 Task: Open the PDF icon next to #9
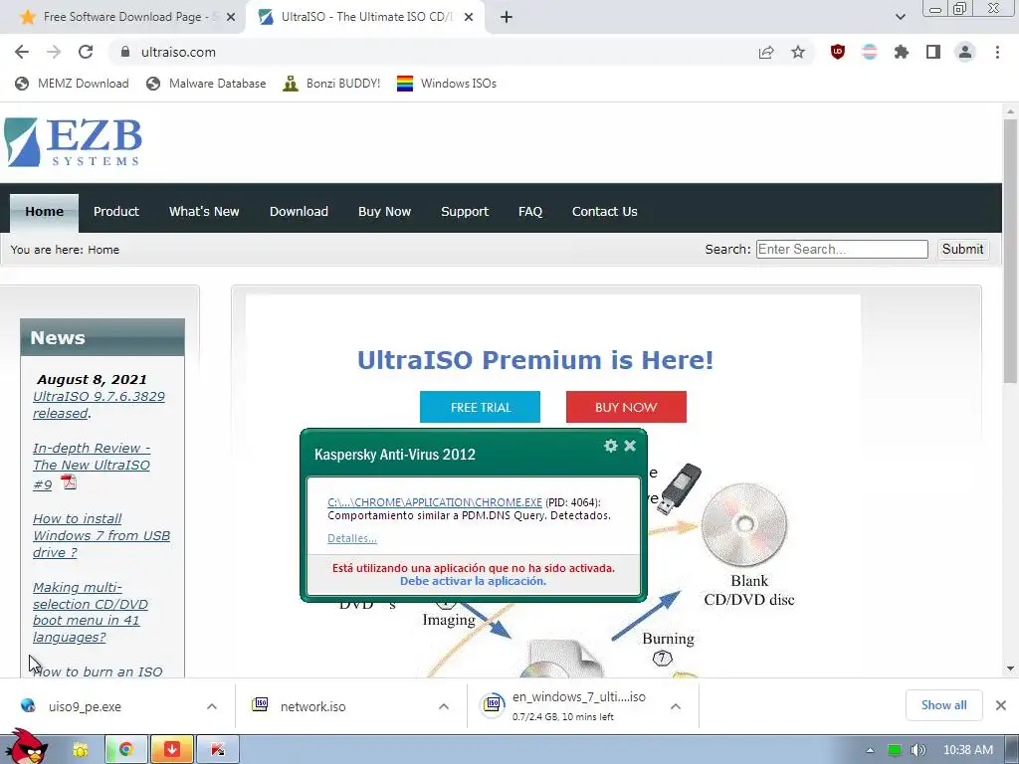(69, 482)
